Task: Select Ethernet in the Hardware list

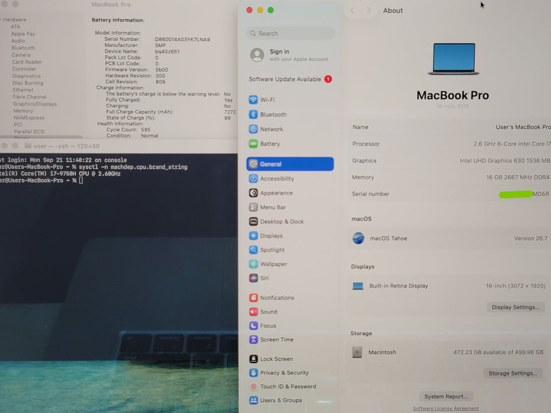Action: (23, 90)
